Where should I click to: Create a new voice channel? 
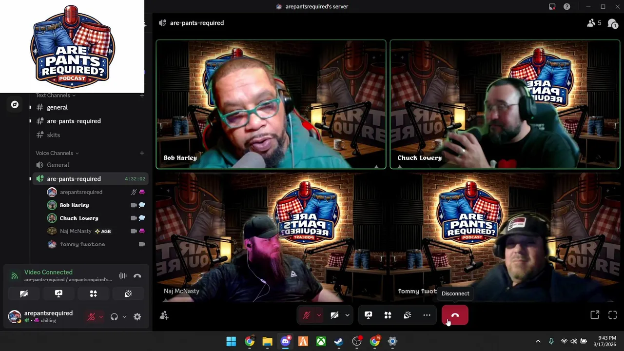(142, 153)
